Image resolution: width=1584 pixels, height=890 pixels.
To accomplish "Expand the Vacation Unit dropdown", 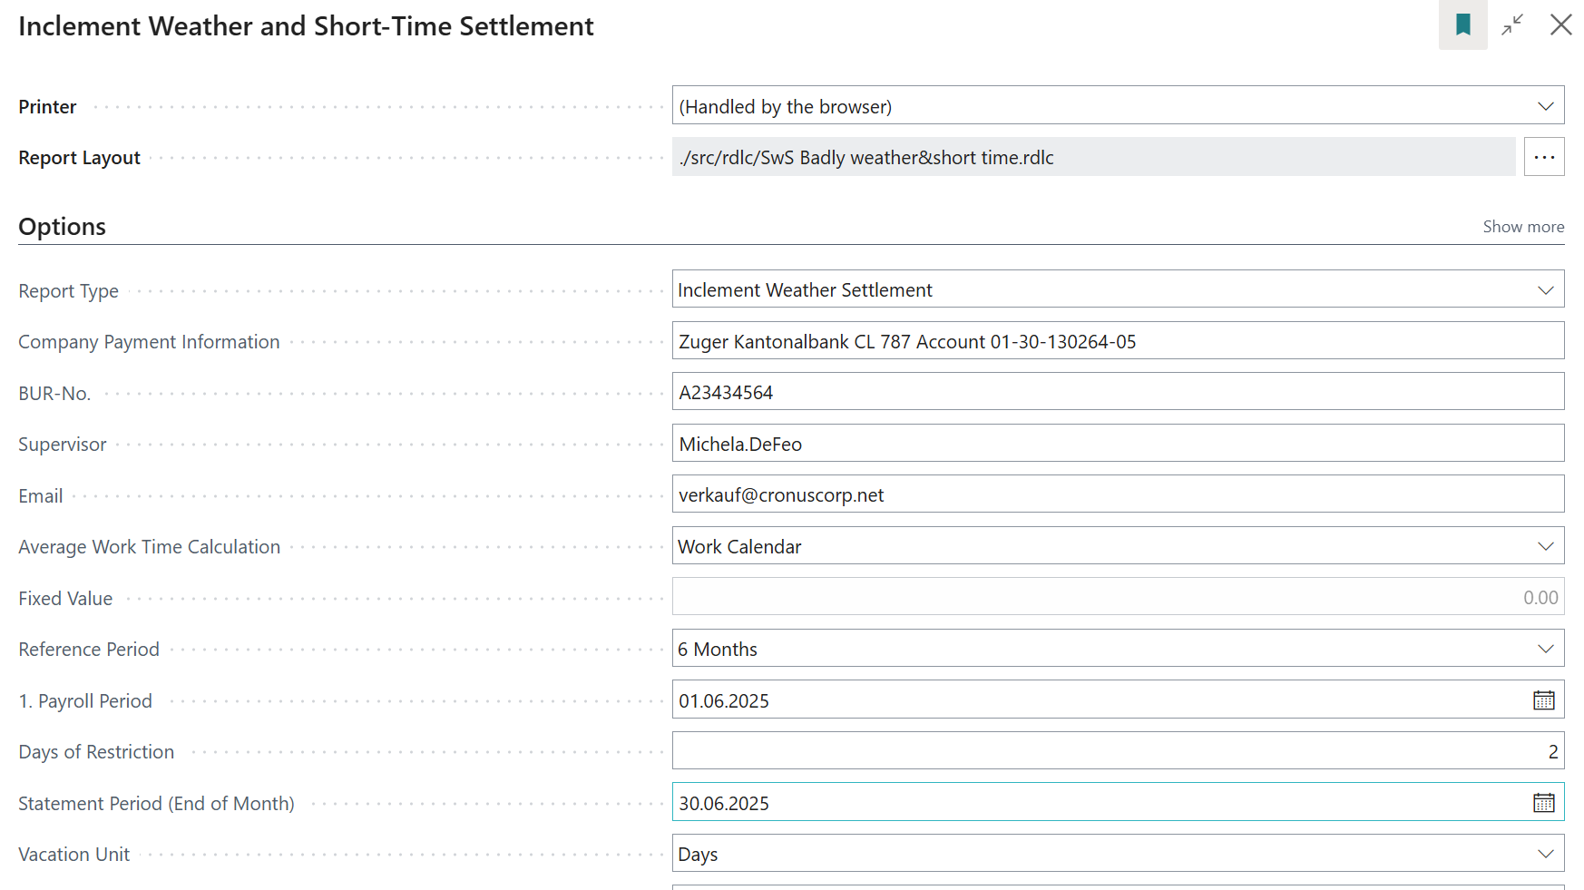I will 1545,854.
